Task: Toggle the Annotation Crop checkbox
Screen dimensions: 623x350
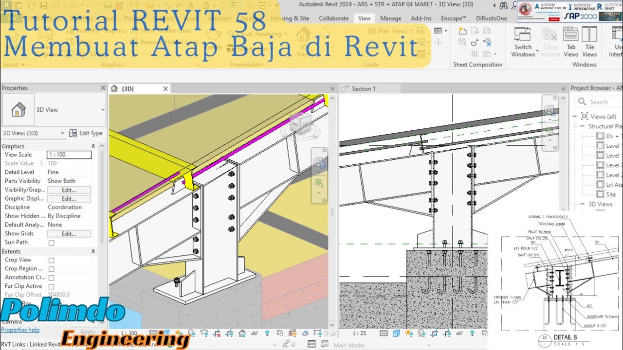Action: pyautogui.click(x=51, y=278)
